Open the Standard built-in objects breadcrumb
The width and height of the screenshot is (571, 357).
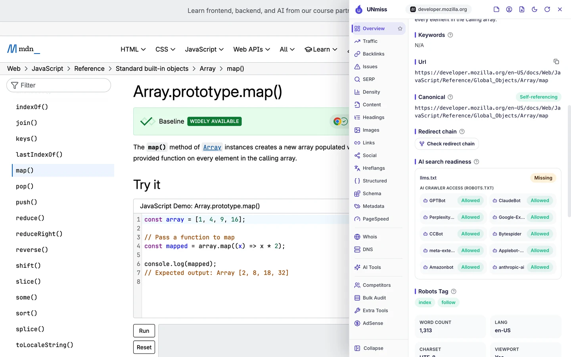pyautogui.click(x=152, y=69)
